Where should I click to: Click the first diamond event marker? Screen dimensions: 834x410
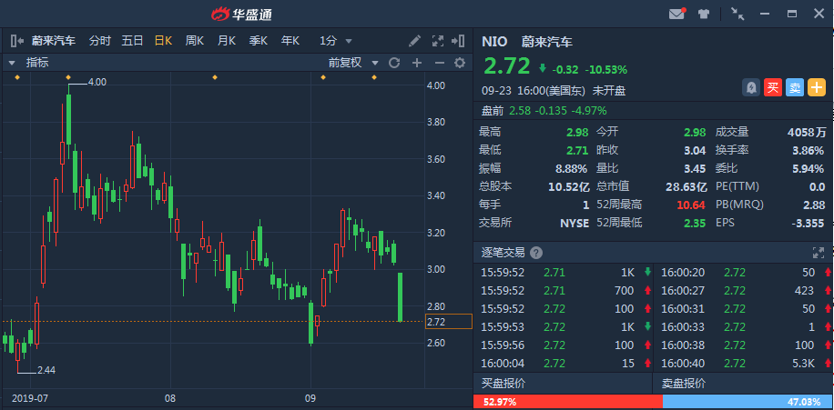pos(17,77)
